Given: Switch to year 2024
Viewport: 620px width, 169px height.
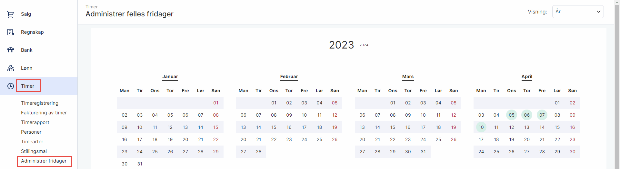Looking at the screenshot, I should pyautogui.click(x=364, y=45).
